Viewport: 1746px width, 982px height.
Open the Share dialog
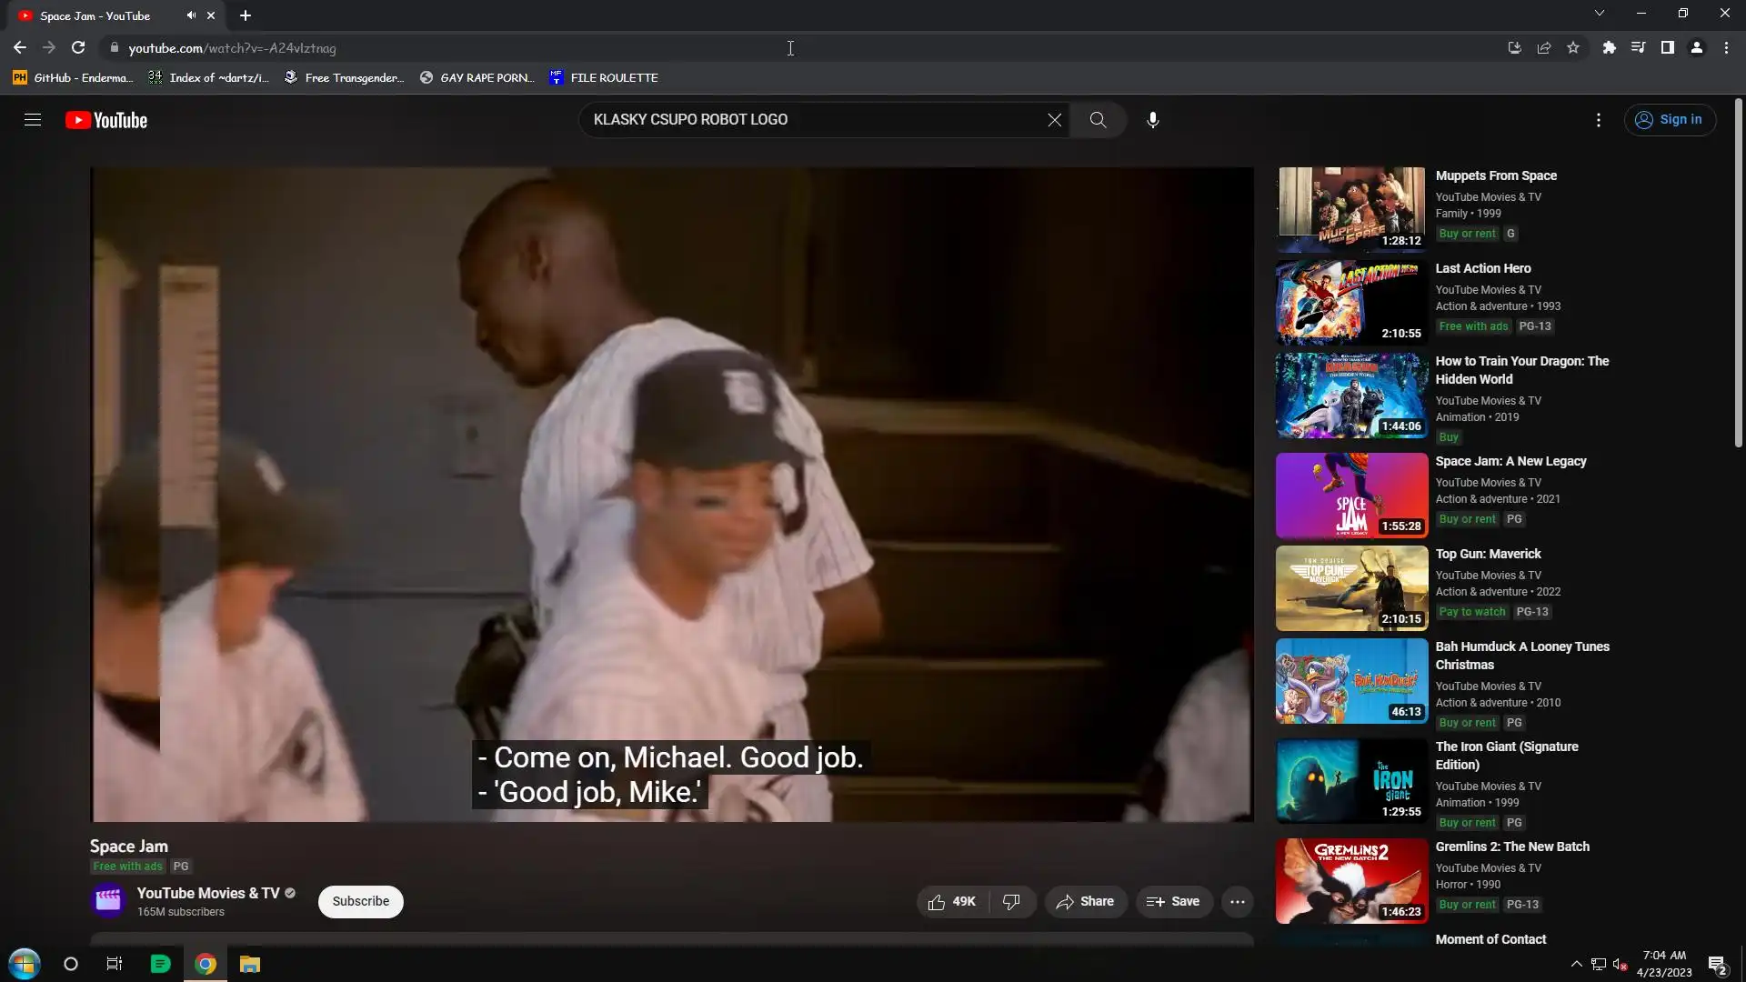coord(1085,901)
